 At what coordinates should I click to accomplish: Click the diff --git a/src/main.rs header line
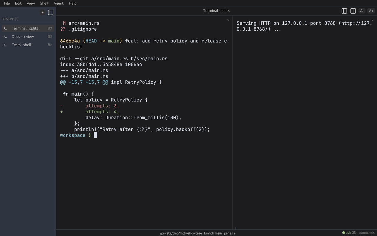coord(114,59)
